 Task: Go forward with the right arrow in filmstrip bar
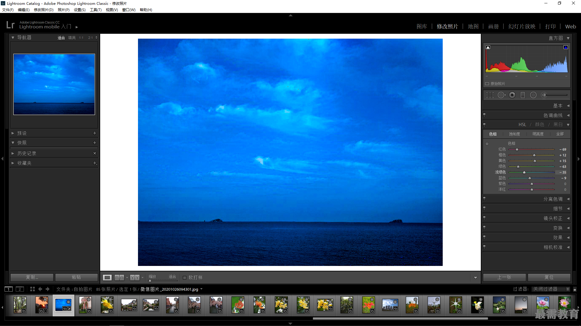pos(48,289)
